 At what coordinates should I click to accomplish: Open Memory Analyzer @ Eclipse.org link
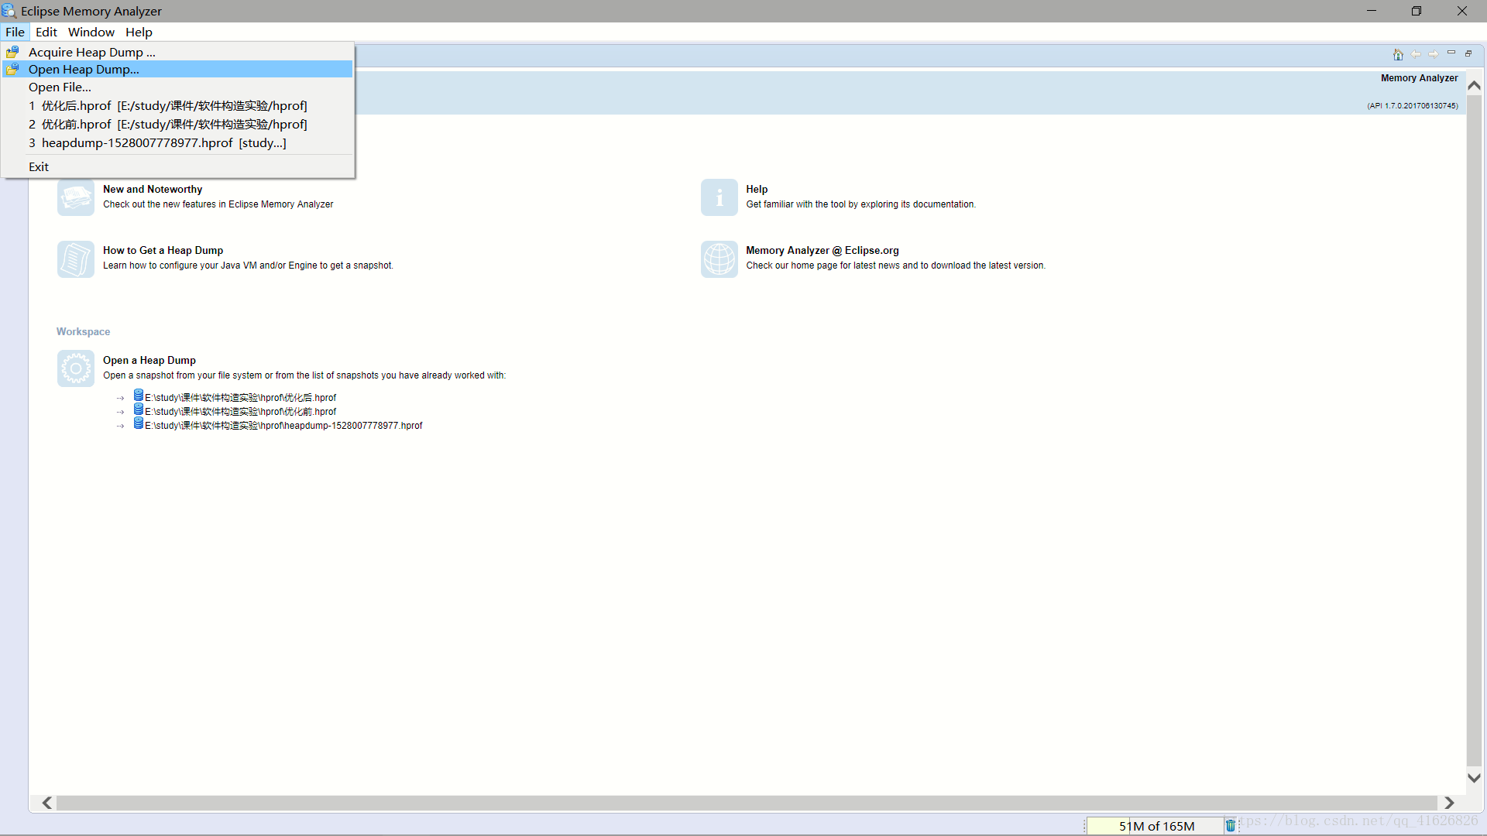pyautogui.click(x=822, y=250)
